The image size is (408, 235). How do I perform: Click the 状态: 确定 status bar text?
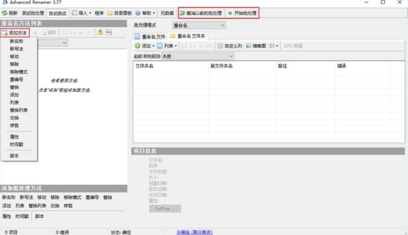(x=121, y=232)
